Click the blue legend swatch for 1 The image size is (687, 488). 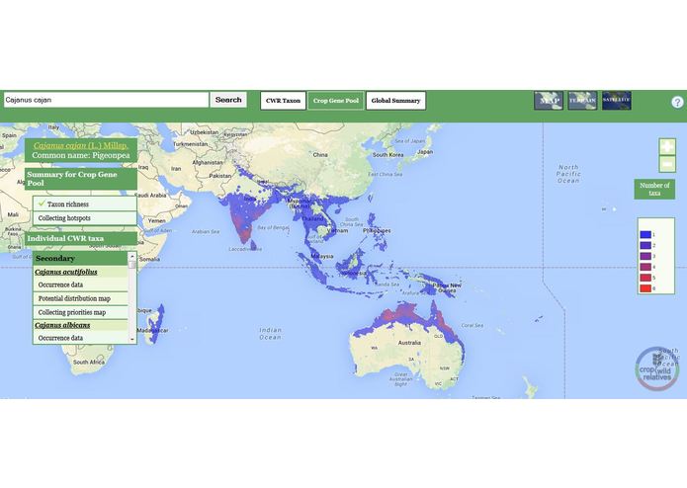pos(645,234)
